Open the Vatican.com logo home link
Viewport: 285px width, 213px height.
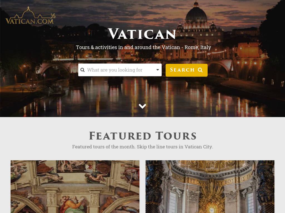(x=30, y=16)
